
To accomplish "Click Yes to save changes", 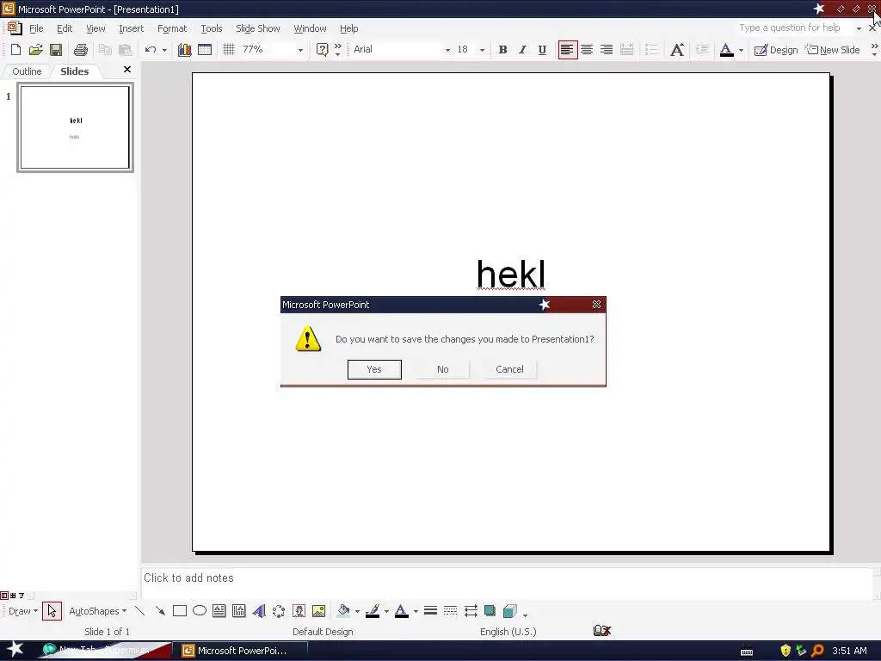I will pyautogui.click(x=374, y=369).
